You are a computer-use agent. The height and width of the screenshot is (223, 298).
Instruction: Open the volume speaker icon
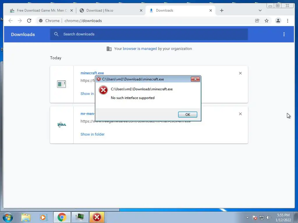point(269,217)
